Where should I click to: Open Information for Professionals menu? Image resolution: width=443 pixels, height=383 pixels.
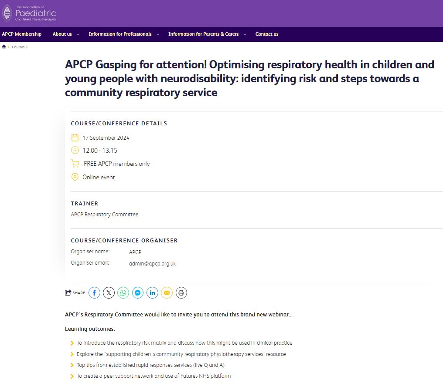[120, 34]
